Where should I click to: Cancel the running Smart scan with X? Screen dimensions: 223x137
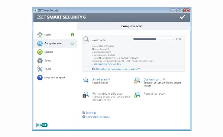(x=180, y=39)
